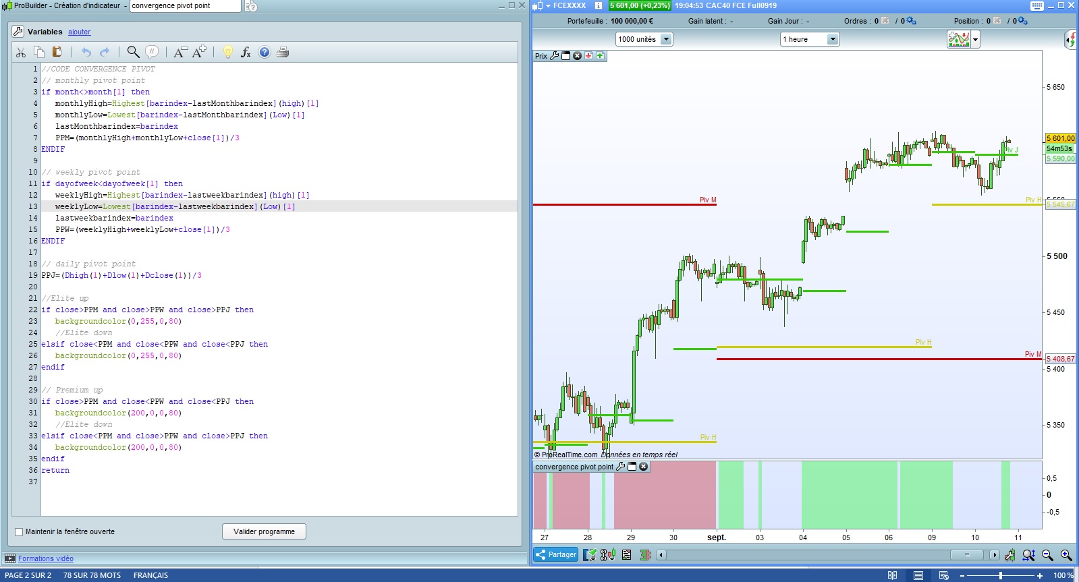Open help with blue question mark icon

265,52
